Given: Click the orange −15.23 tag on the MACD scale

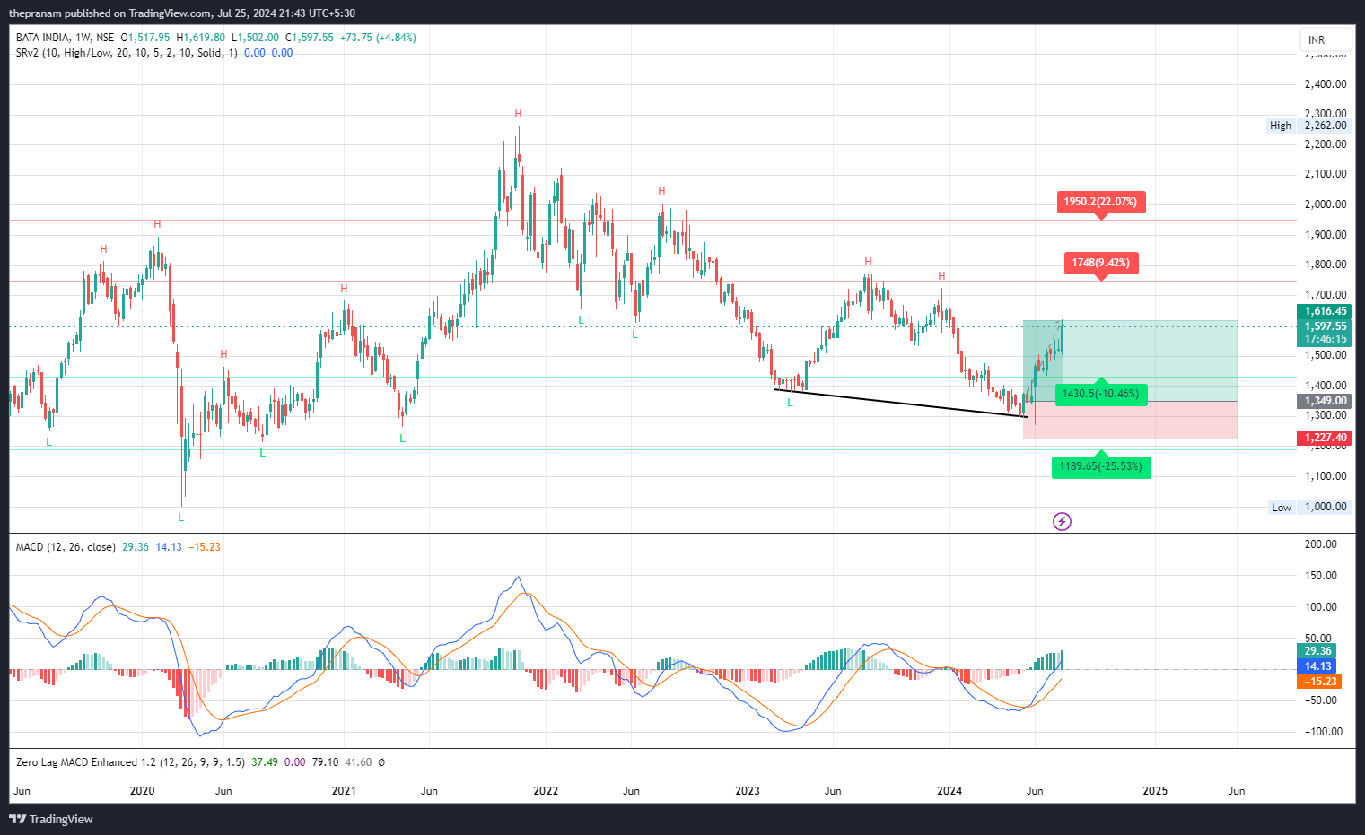Looking at the screenshot, I should tap(1319, 682).
